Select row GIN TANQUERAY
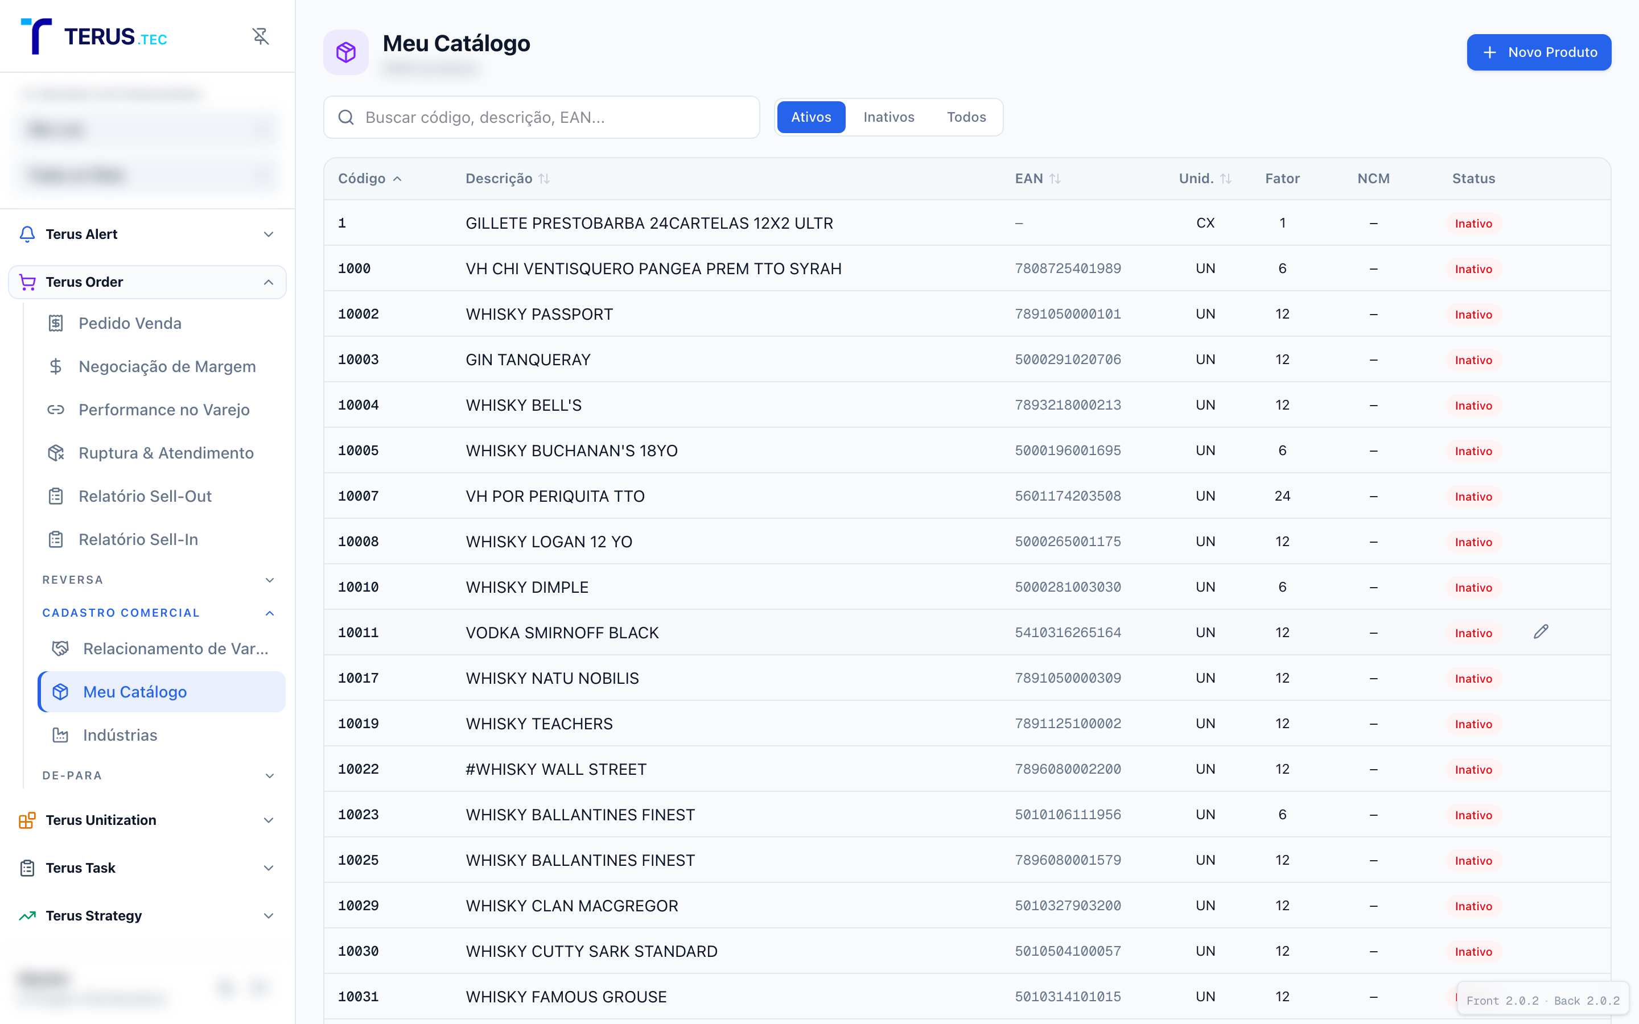 point(967,360)
